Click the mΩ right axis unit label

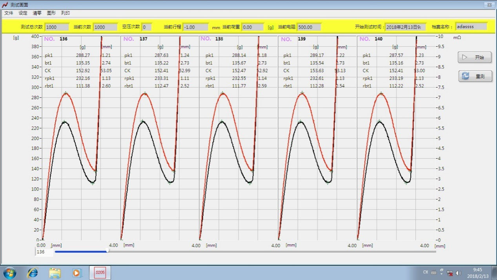(x=457, y=38)
